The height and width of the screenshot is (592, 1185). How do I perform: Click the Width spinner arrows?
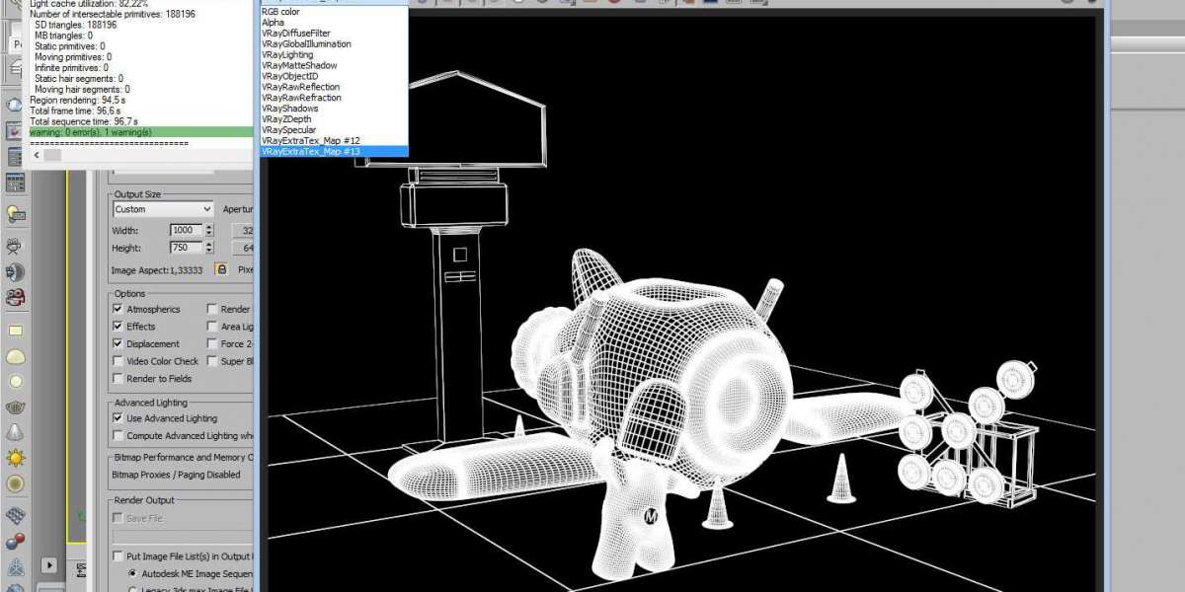click(x=208, y=230)
